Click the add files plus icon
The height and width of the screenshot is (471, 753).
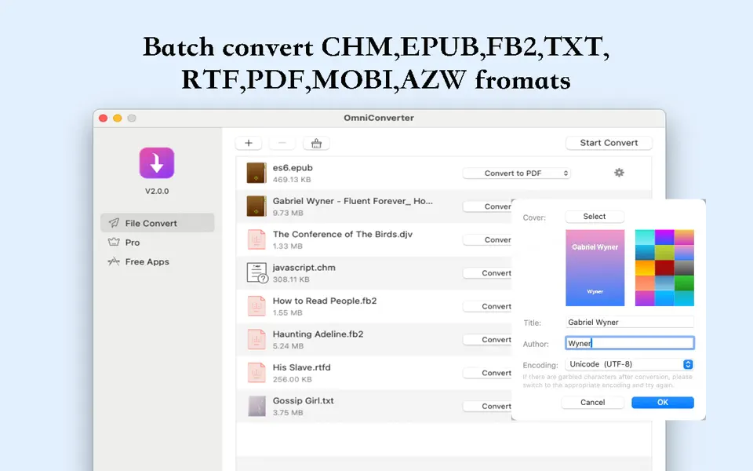(x=249, y=142)
